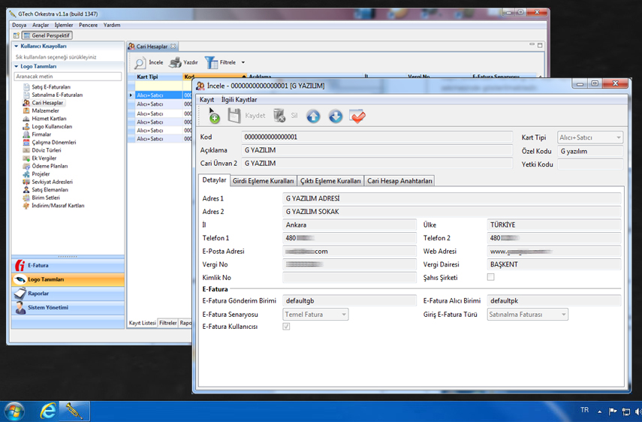This screenshot has height=422, width=642.
Task: Click the red checkmark icon in toolbar
Action: coord(357,116)
